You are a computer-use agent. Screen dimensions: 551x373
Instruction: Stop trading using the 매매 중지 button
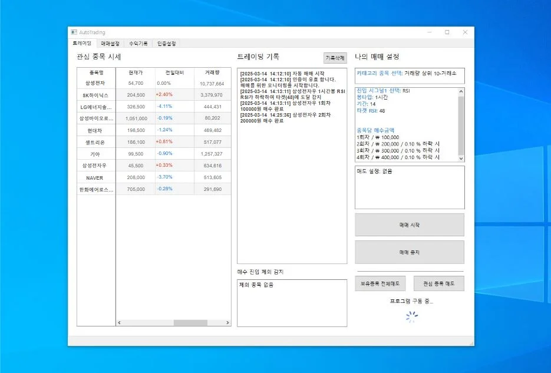409,252
